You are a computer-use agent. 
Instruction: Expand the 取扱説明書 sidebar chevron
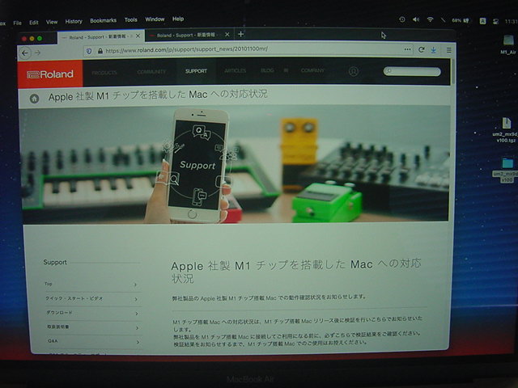[138, 327]
